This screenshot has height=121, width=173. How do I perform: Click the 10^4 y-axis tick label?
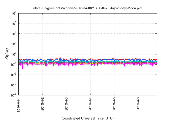point(14,13)
